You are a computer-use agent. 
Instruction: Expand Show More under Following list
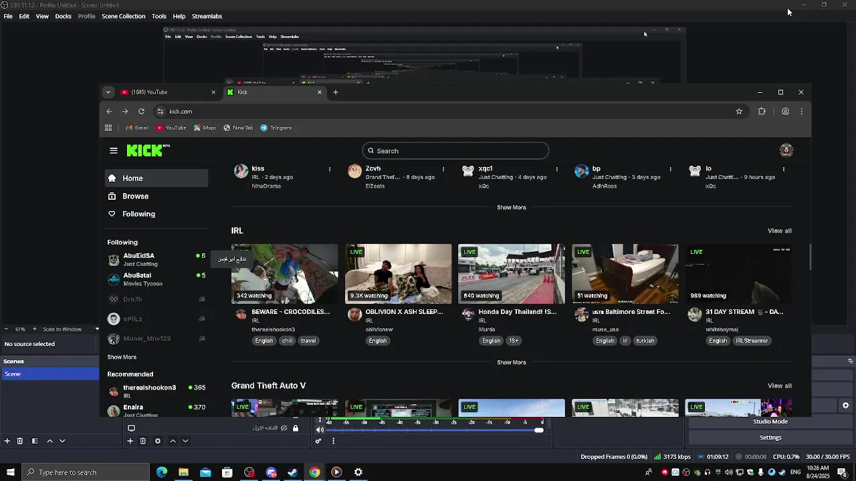pyautogui.click(x=122, y=357)
